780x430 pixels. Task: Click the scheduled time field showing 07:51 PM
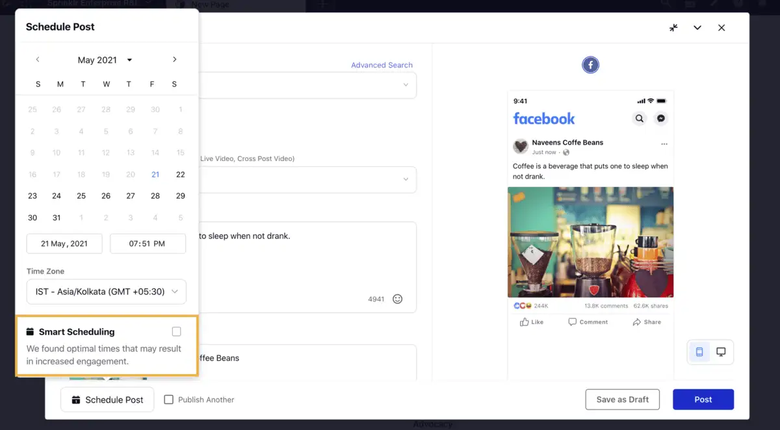pos(148,244)
